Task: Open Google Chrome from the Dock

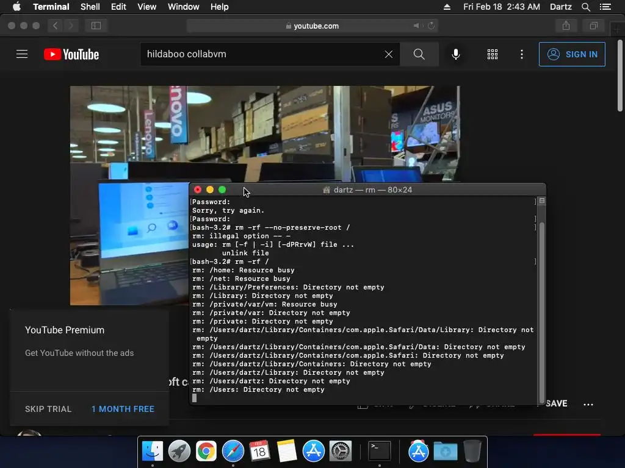Action: click(206, 452)
